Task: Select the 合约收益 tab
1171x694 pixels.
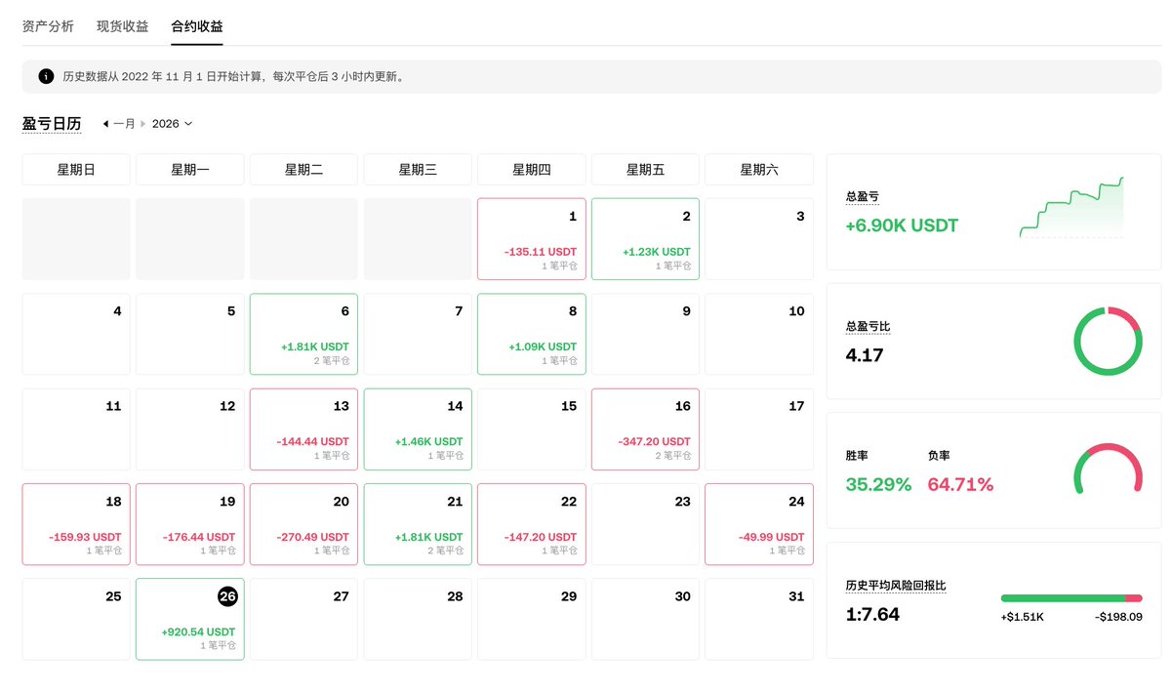Action: (195, 26)
